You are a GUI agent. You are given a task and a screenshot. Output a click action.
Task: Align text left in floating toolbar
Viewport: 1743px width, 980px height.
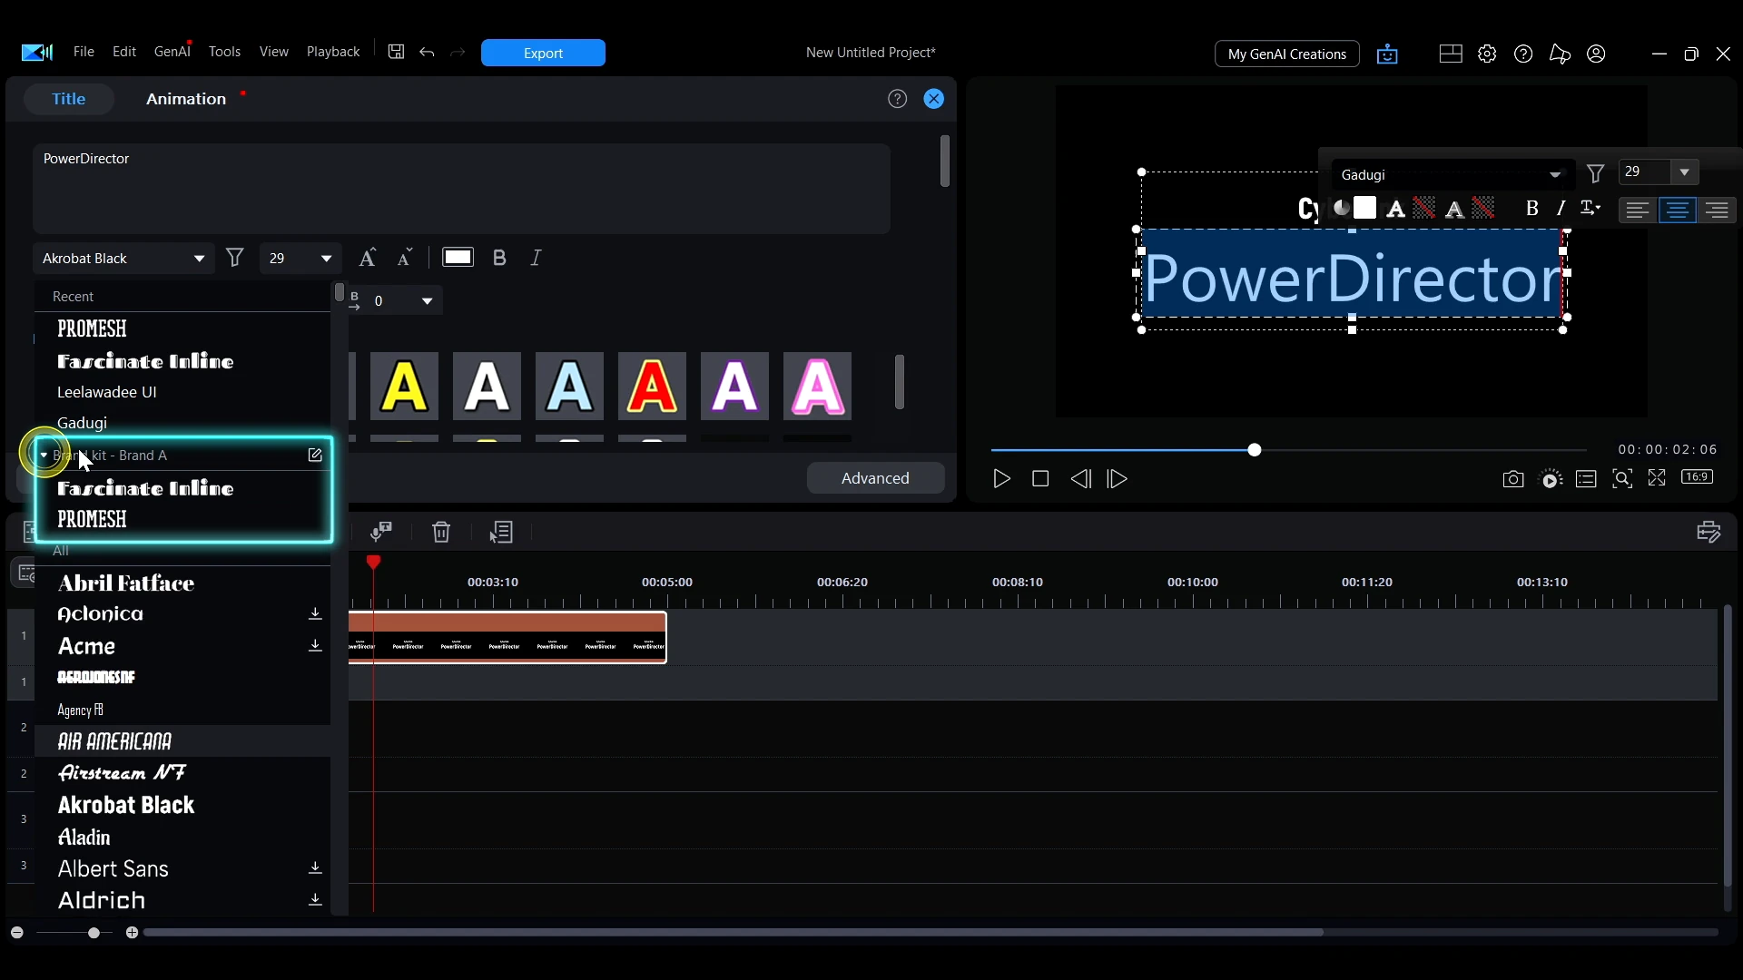[x=1638, y=211]
